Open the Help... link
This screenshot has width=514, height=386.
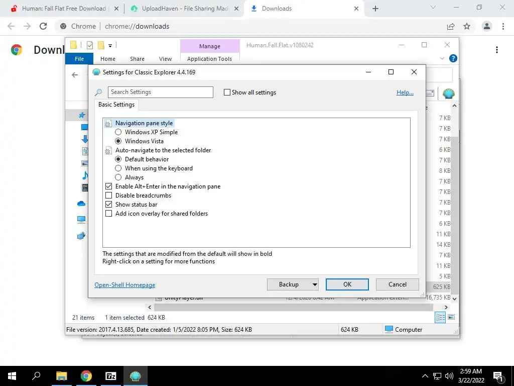point(405,92)
